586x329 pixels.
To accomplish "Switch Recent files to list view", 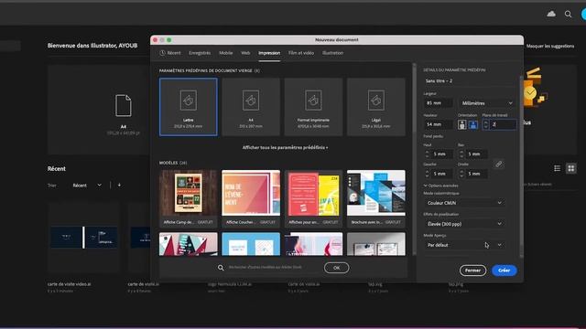I will (558, 168).
